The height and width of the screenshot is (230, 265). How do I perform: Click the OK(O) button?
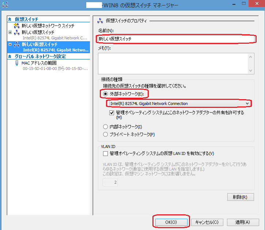(x=171, y=222)
